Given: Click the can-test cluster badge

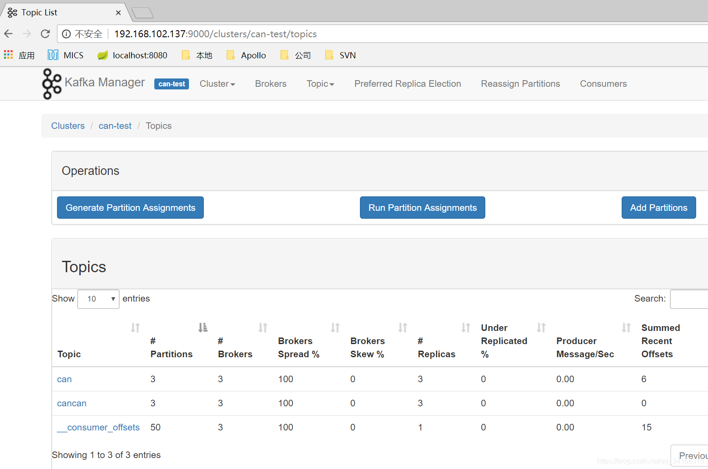Looking at the screenshot, I should tap(171, 84).
